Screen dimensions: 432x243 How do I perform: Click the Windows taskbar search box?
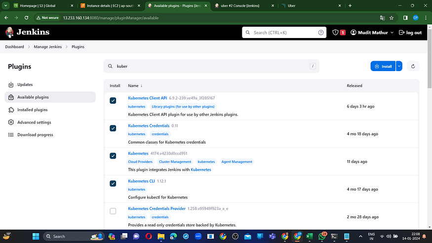coord(73,237)
